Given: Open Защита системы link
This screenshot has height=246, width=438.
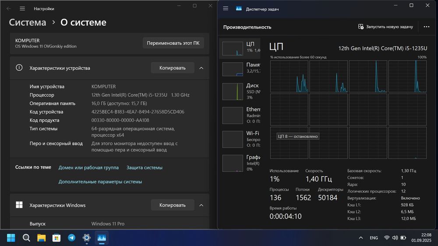Looking at the screenshot, I should tap(145, 167).
